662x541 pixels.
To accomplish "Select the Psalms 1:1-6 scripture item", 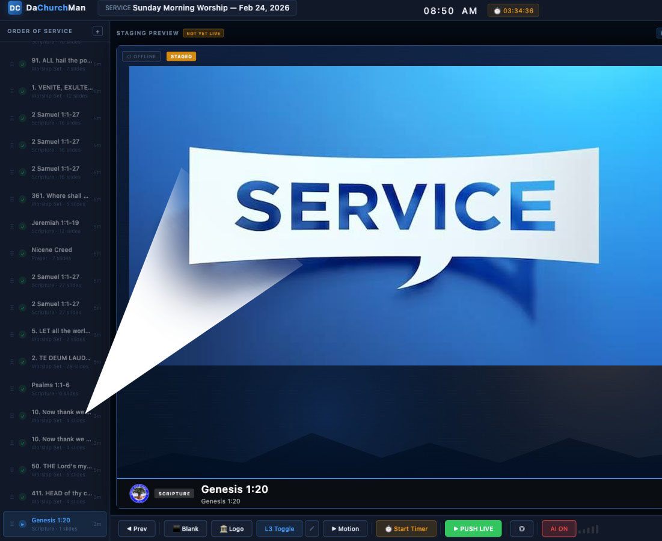I will coord(55,389).
